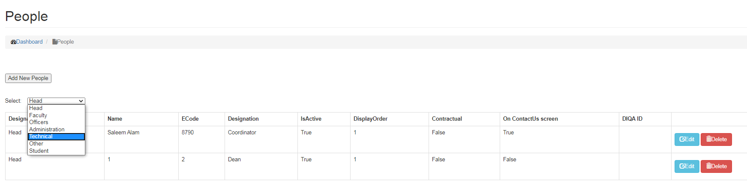Viewport: 747px width, 184px height.
Task: Pick Administration from the dropdown list
Action: tap(47, 130)
